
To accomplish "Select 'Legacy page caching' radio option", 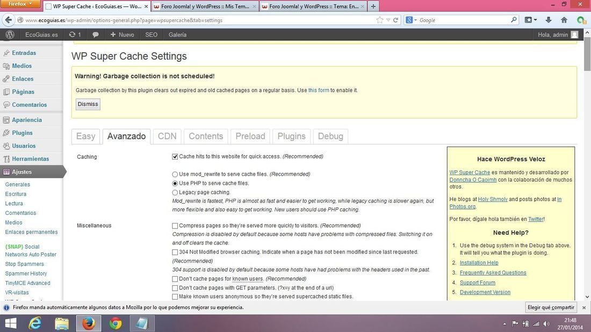I will 175,192.
